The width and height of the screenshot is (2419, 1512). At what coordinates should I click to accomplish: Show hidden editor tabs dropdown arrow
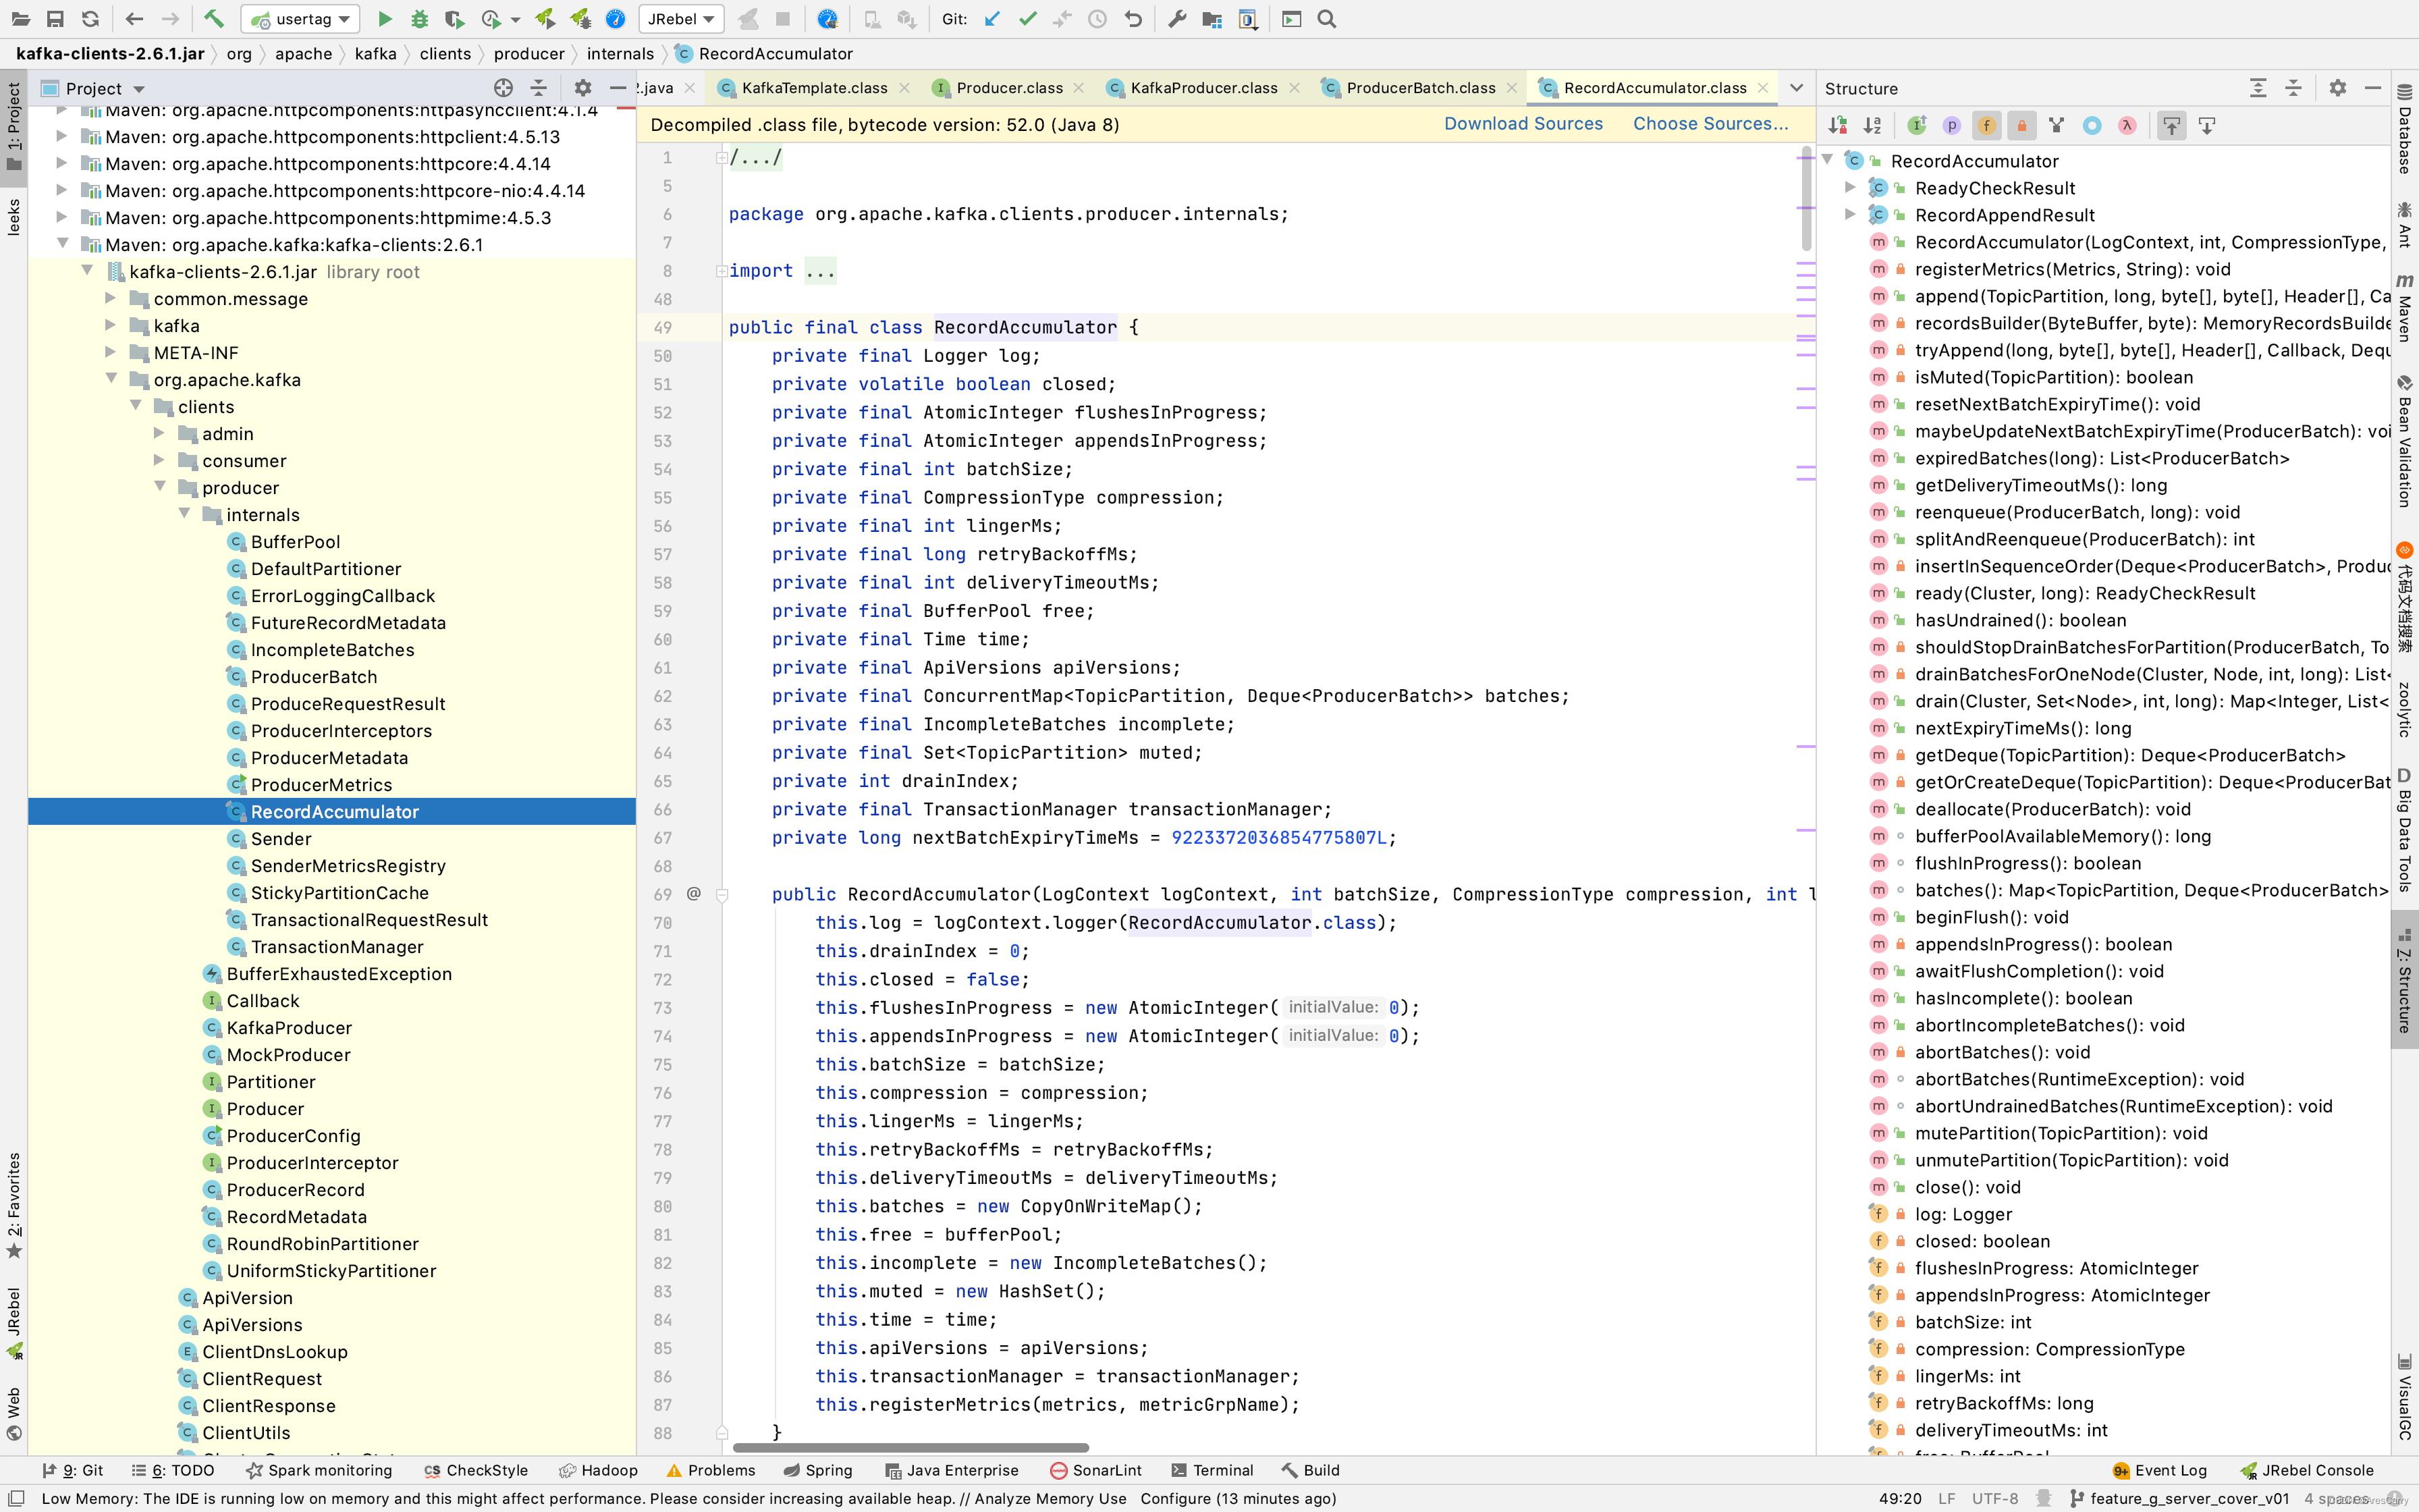click(1796, 88)
